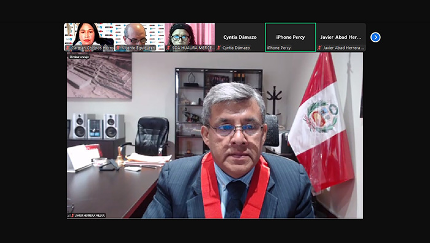Screen dimensions: 430x243
Task: Select the Cyntia Dámazo participant tile
Action: point(240,37)
